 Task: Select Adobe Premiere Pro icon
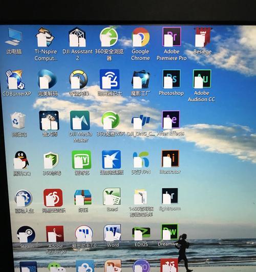[x=172, y=37]
